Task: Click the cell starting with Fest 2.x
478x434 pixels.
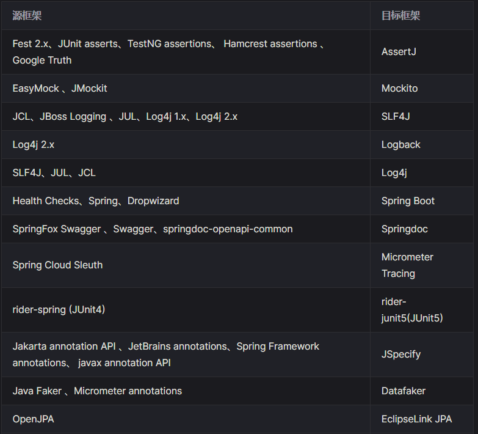Action: 186,52
